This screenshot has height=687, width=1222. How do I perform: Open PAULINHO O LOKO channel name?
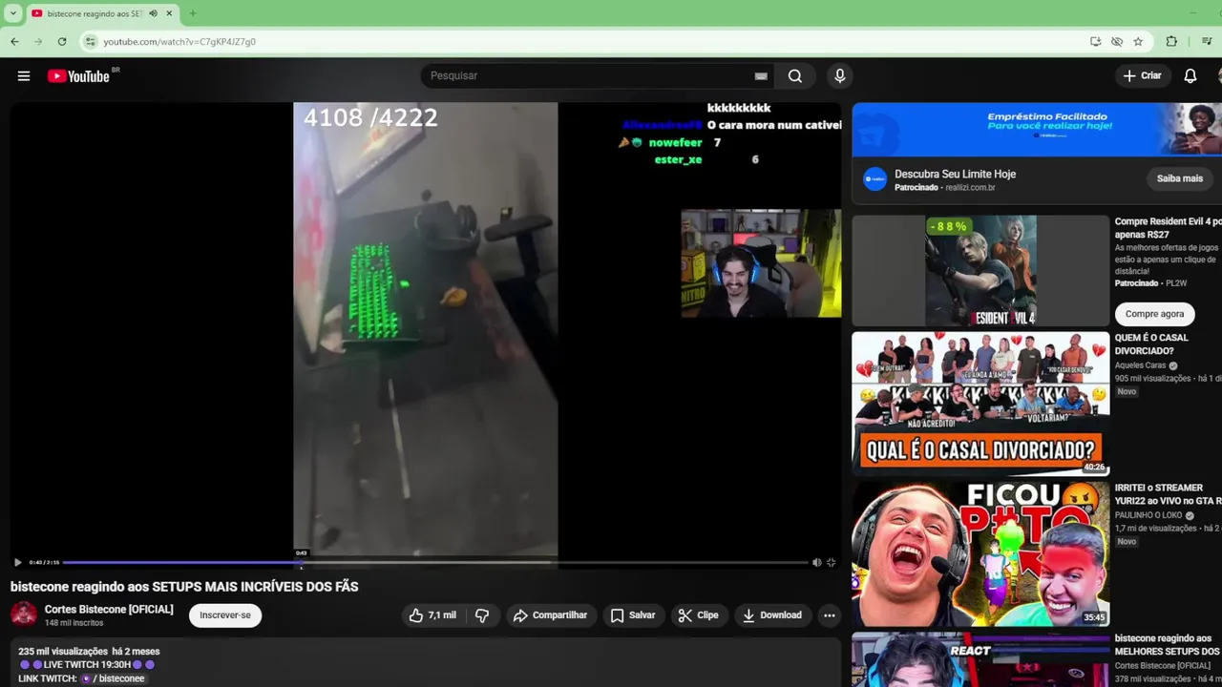pyautogui.click(x=1148, y=515)
